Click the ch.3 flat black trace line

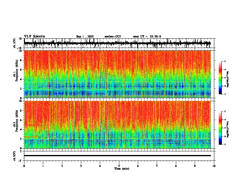(117, 156)
